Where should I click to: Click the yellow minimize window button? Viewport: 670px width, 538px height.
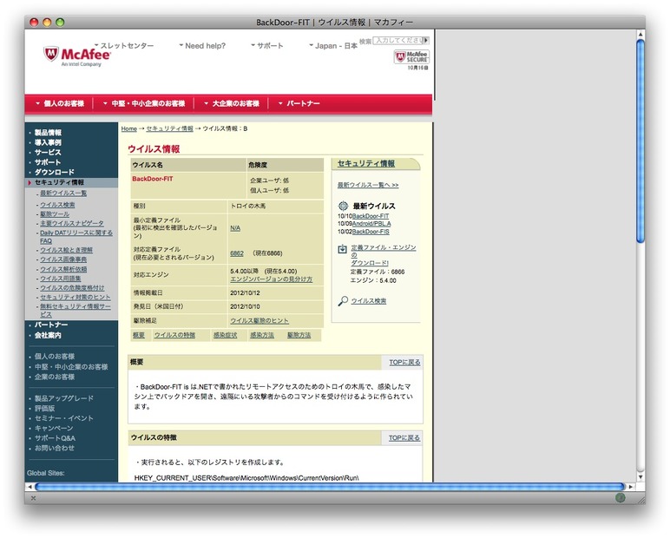47,23
